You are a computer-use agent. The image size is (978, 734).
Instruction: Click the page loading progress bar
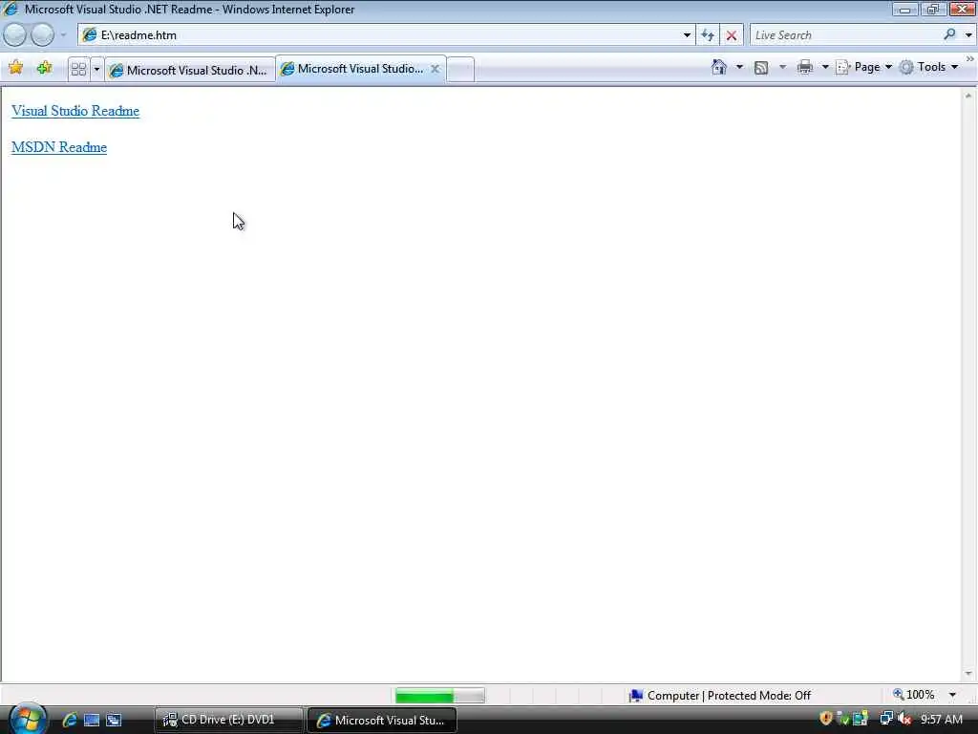coord(439,696)
